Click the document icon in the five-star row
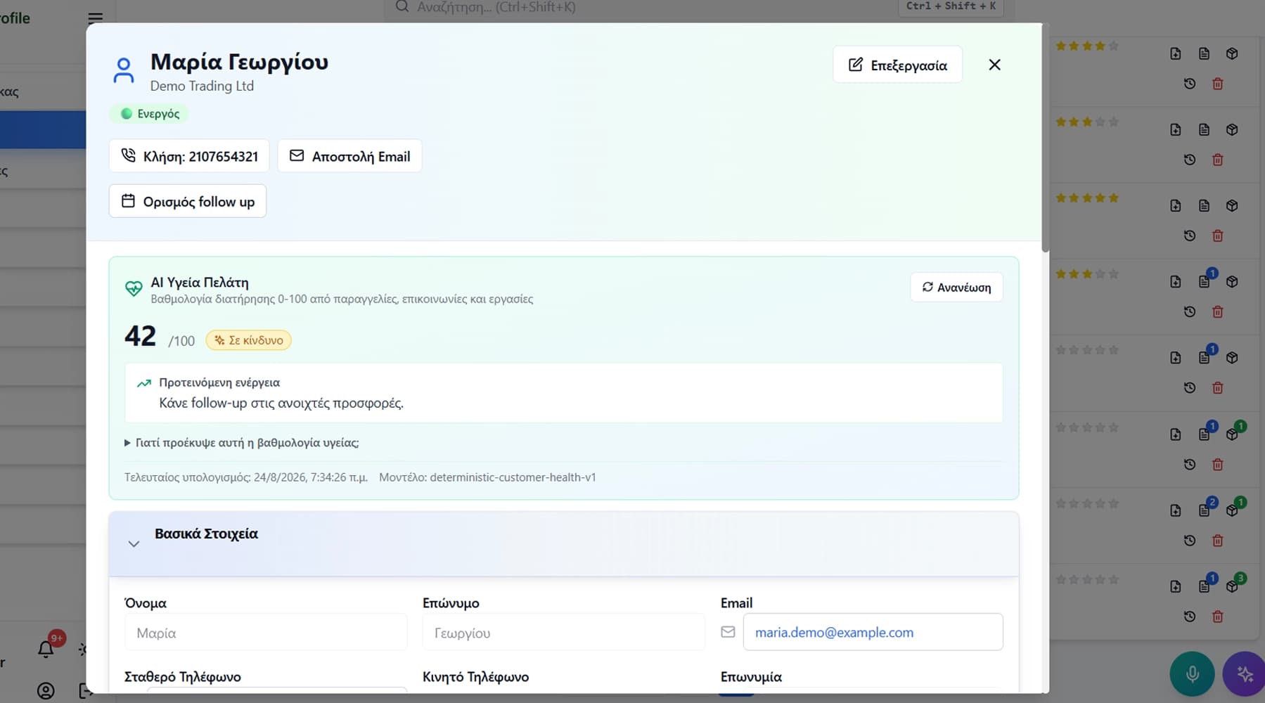This screenshot has width=1265, height=703. [x=1204, y=205]
